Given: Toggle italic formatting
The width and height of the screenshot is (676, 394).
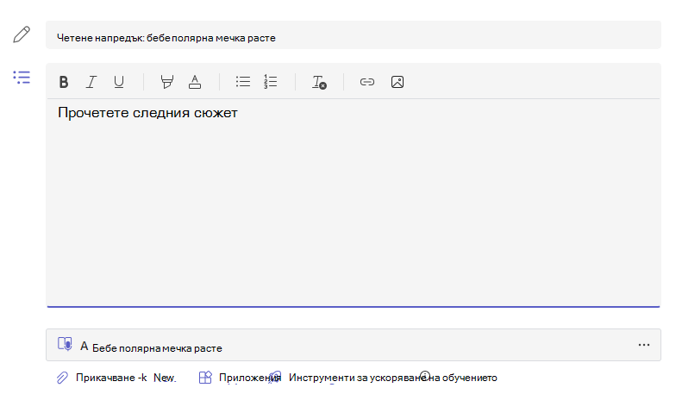Looking at the screenshot, I should click(91, 82).
